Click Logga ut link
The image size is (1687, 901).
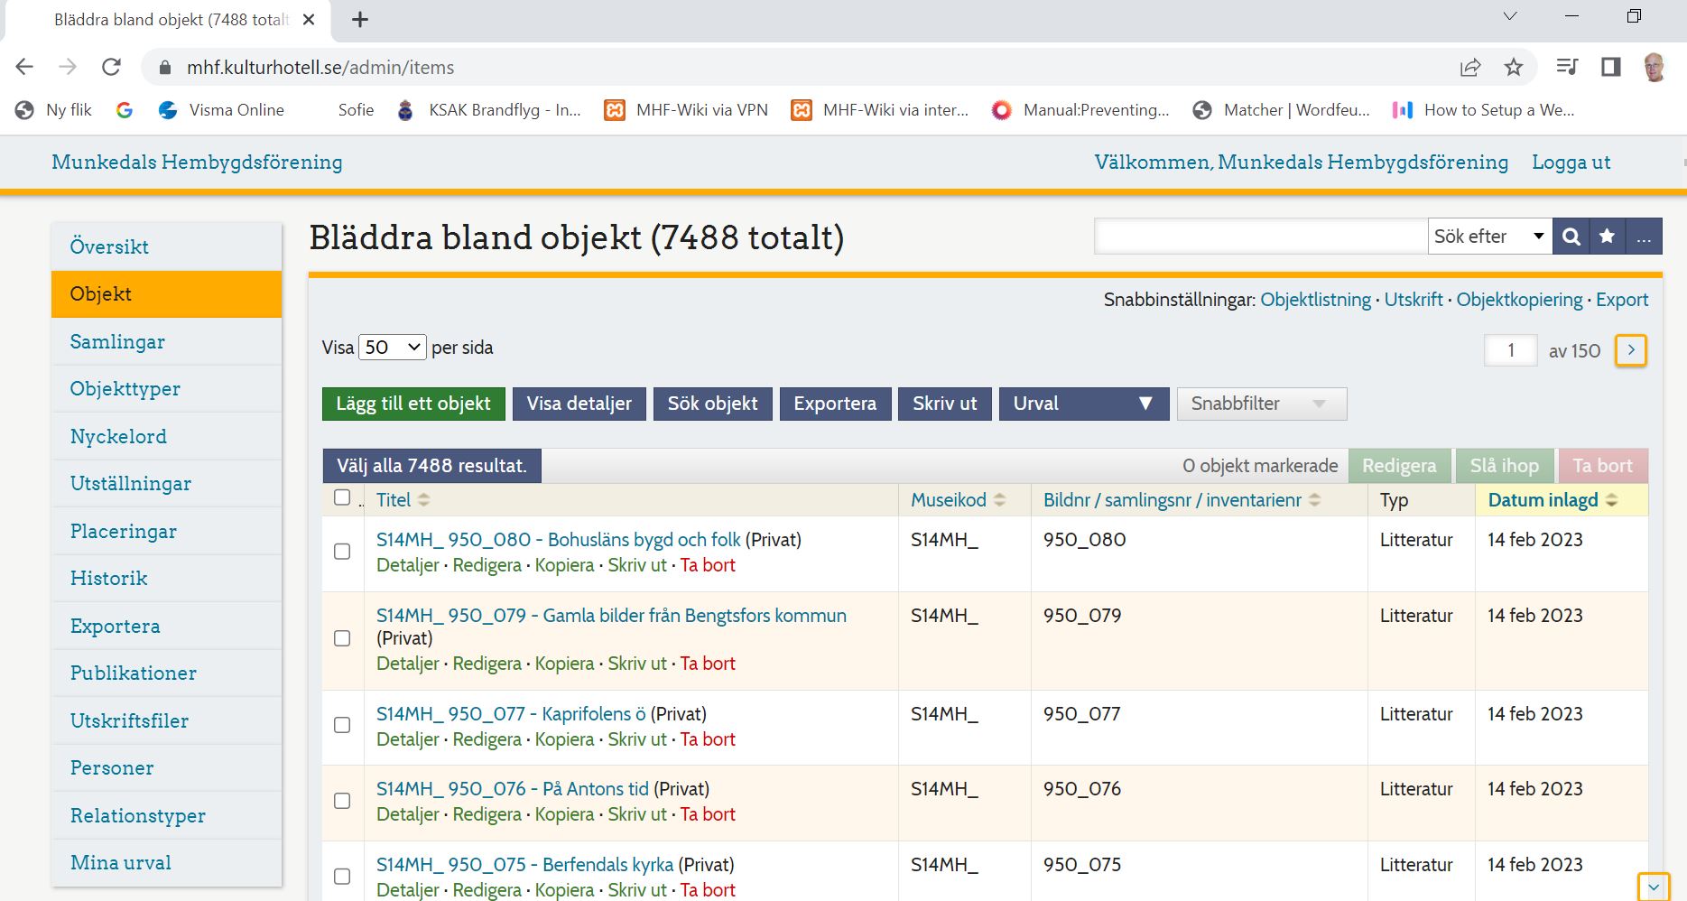click(x=1571, y=163)
